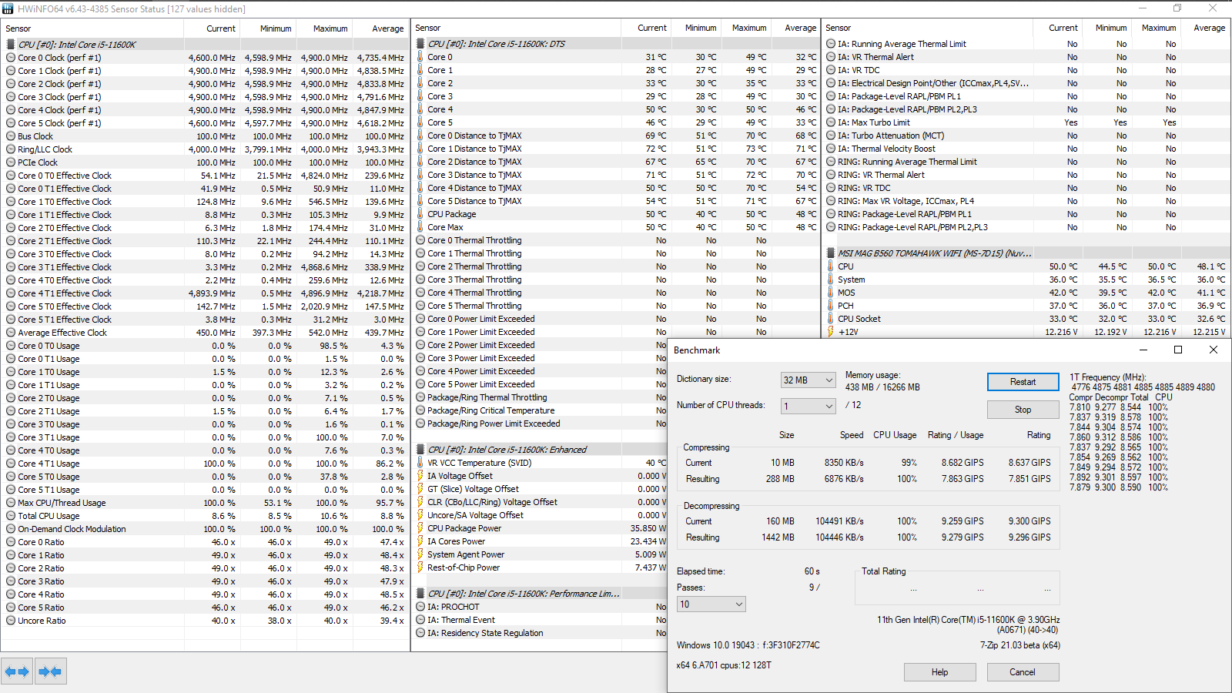Click the Current column header in left panel
Viewport: 1232px width, 693px height.
click(212, 28)
